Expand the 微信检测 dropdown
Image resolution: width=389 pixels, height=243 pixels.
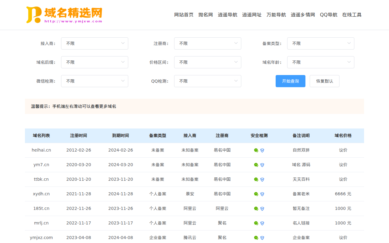(x=95, y=81)
